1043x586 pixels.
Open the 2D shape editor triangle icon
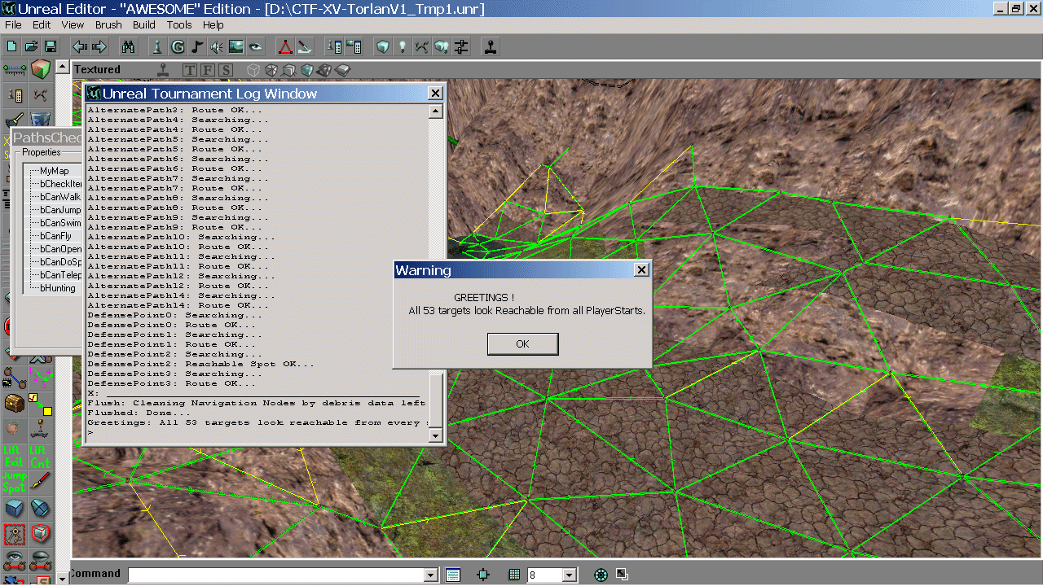(x=284, y=46)
